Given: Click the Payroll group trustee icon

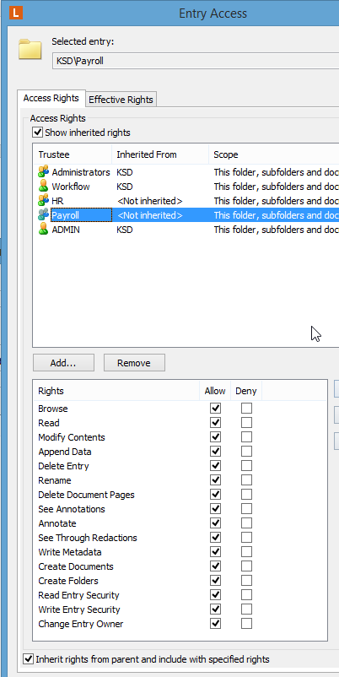Looking at the screenshot, I should pos(43,215).
